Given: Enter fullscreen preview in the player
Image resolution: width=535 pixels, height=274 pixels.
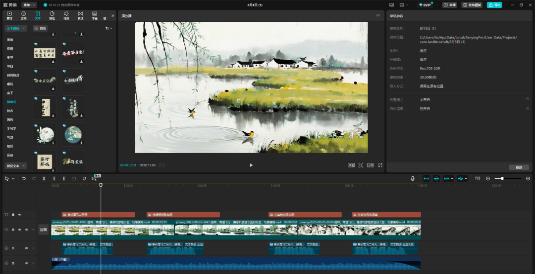Looking at the screenshot, I should click(x=380, y=165).
